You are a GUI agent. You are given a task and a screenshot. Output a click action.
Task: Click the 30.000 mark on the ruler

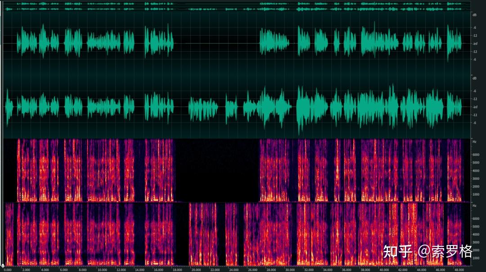point(290,270)
